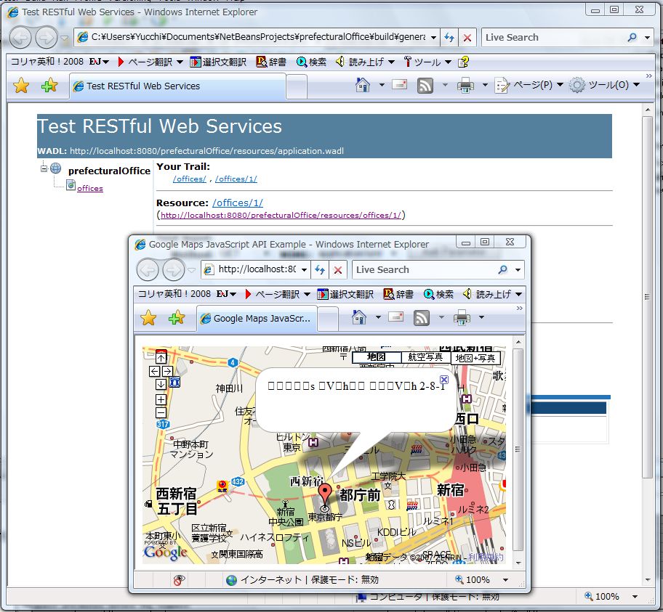Click the map zoom in plus button
Image resolution: width=663 pixels, height=612 pixels.
point(161,399)
